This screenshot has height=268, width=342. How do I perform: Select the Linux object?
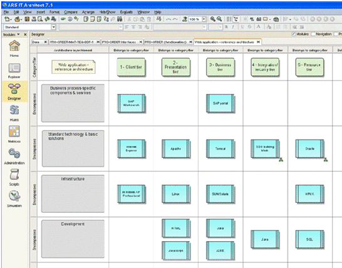pos(176,194)
